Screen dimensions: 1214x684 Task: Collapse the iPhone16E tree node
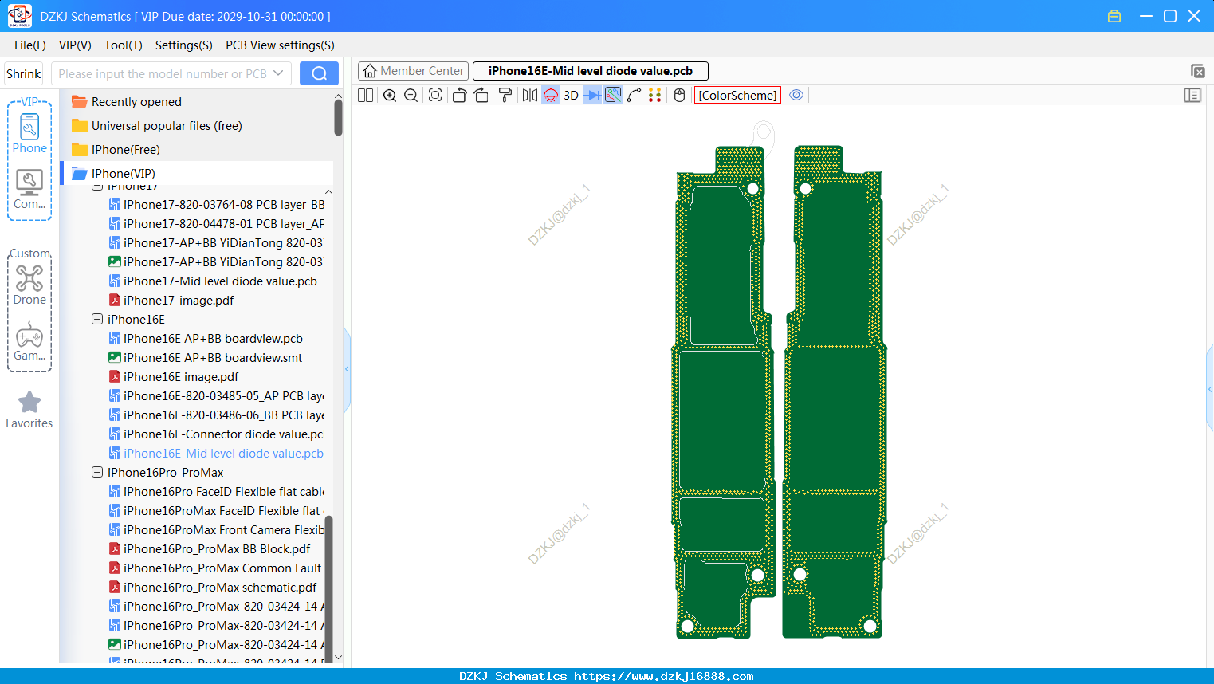coord(97,319)
